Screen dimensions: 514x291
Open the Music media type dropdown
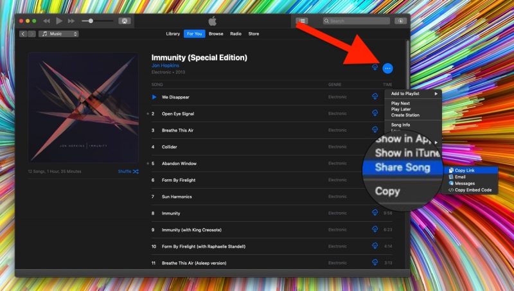point(58,33)
